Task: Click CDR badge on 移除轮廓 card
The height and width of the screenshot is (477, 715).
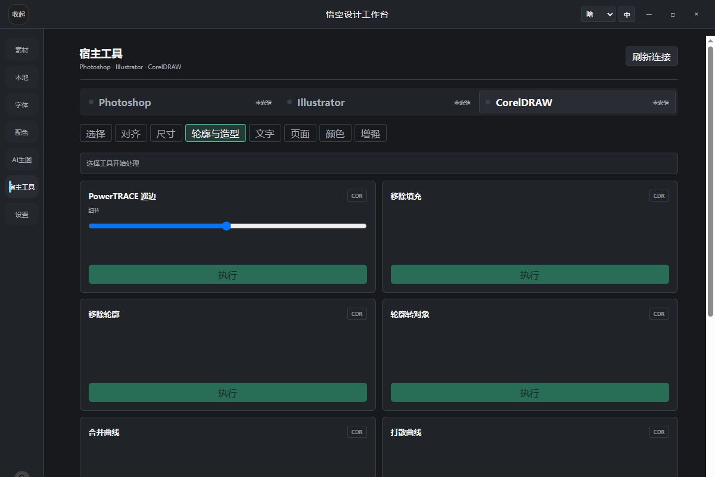Action: pyautogui.click(x=357, y=314)
